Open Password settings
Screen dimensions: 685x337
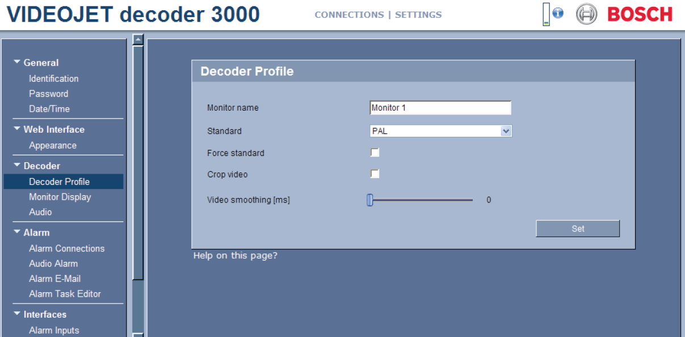point(48,94)
